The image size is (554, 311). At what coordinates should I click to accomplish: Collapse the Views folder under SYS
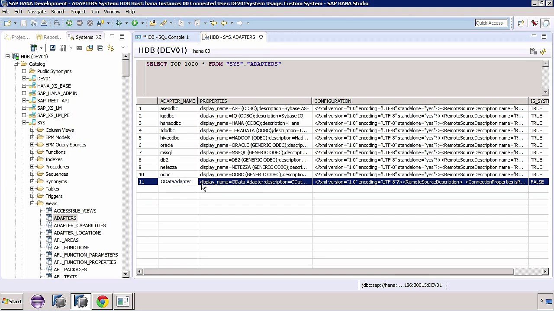[x=32, y=203]
